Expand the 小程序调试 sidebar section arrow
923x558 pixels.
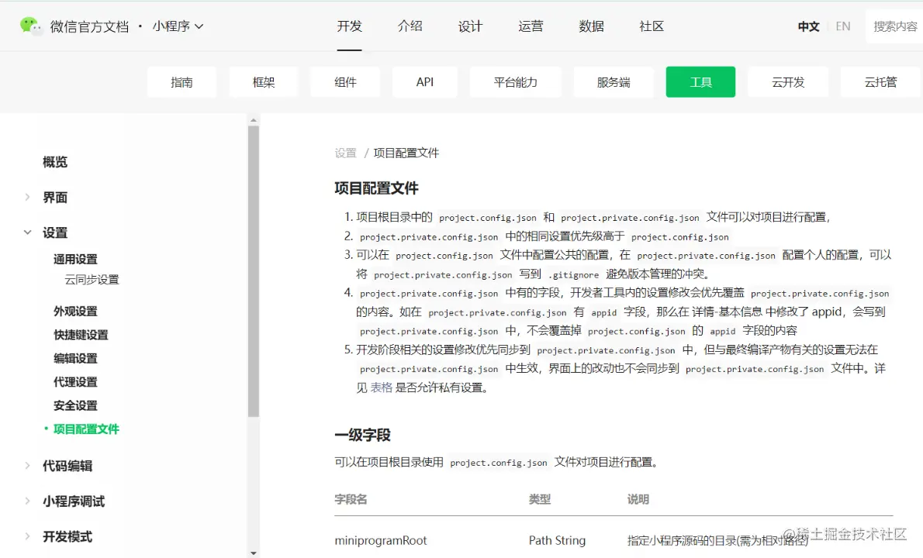click(x=27, y=501)
